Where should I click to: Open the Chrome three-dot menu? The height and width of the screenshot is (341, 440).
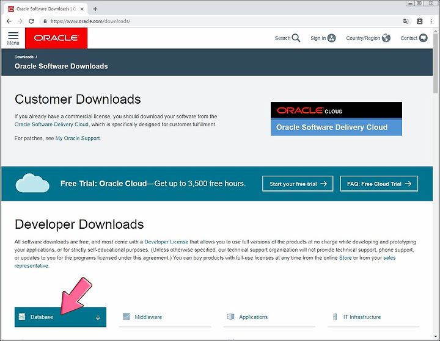click(431, 21)
